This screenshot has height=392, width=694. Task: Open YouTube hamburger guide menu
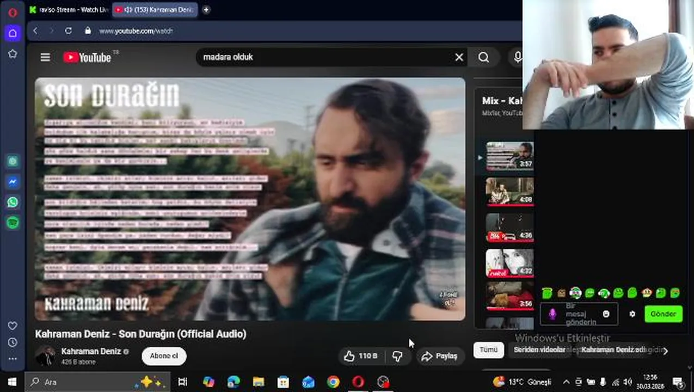coord(45,57)
